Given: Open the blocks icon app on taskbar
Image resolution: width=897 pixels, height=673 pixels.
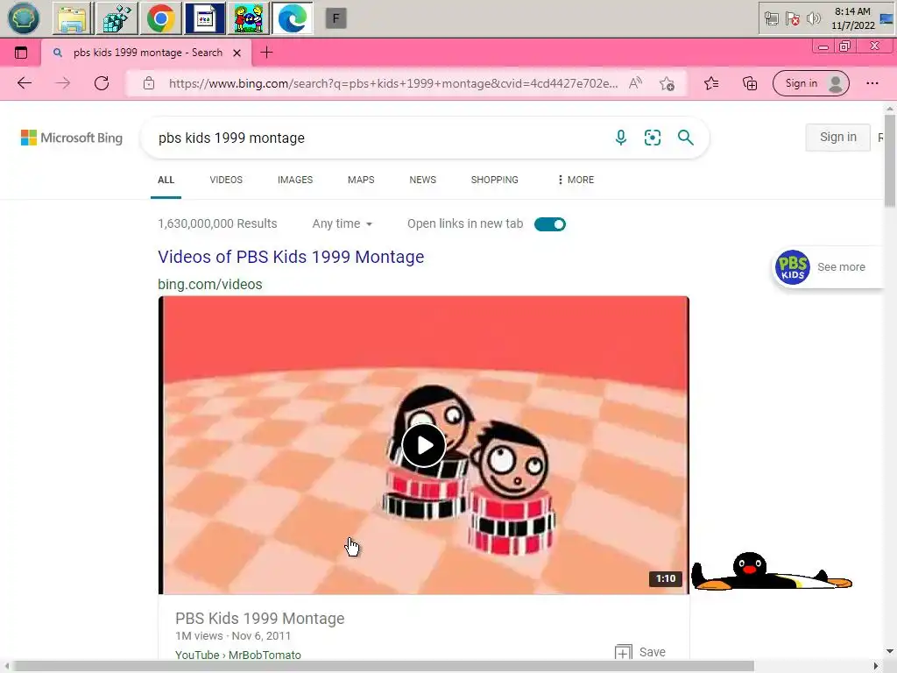Looking at the screenshot, I should tap(117, 18).
